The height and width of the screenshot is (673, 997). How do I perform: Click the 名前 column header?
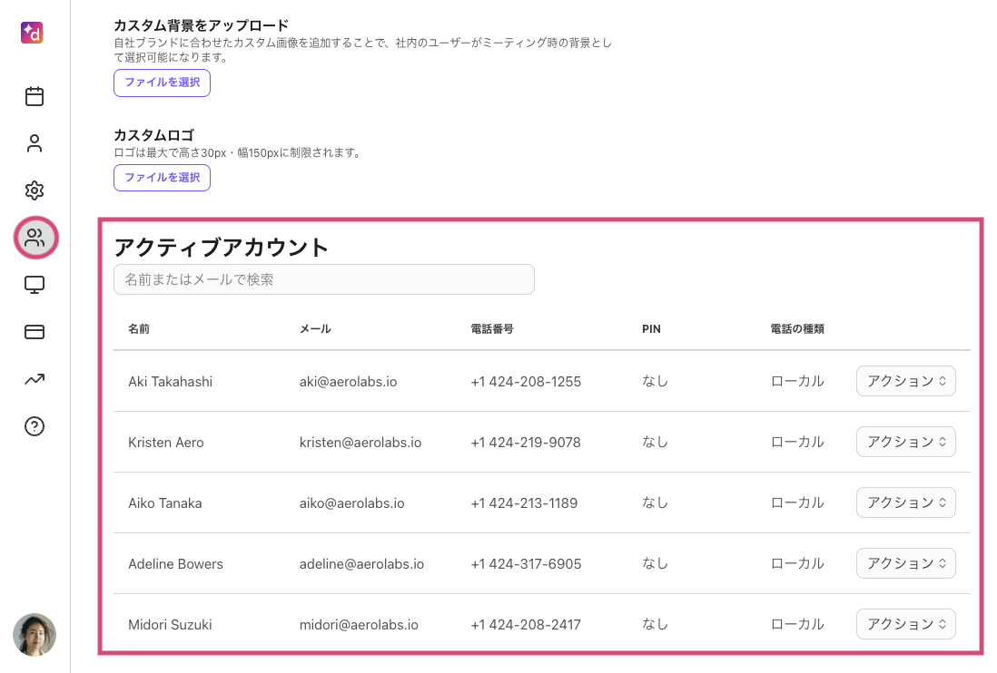(139, 328)
